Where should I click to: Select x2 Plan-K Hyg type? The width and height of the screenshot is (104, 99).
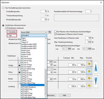[32, 75]
